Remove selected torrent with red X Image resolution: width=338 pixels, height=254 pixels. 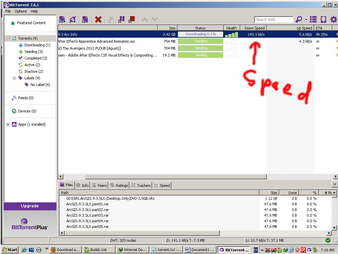coord(98,20)
